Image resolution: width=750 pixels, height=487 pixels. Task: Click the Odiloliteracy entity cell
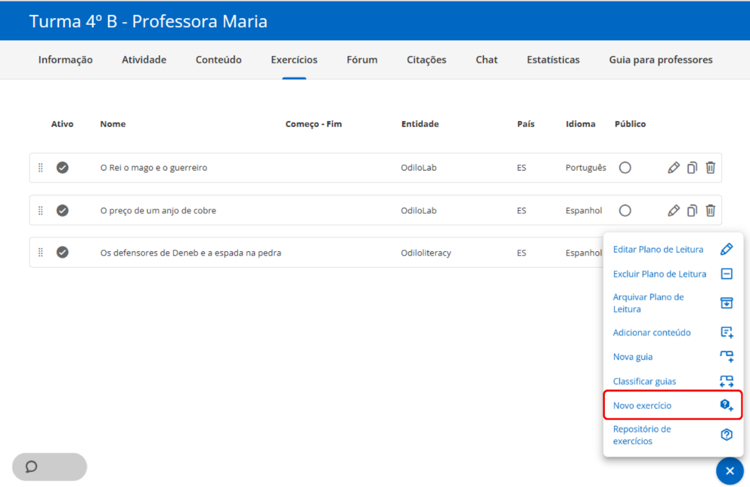426,252
